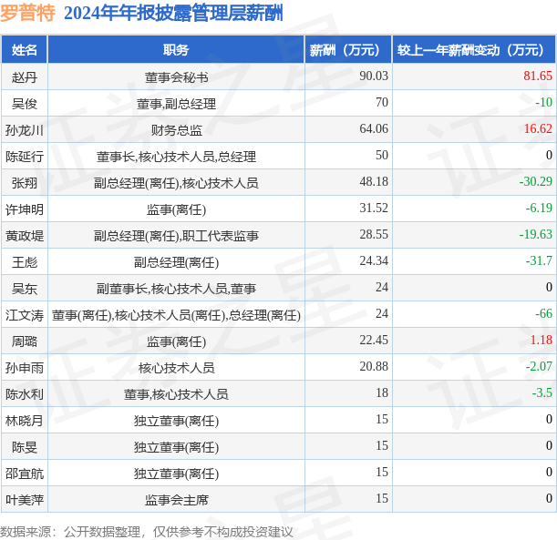Select the name cell 赵丹
Image resolution: width=557 pixels, height=540 pixels.
point(24,76)
